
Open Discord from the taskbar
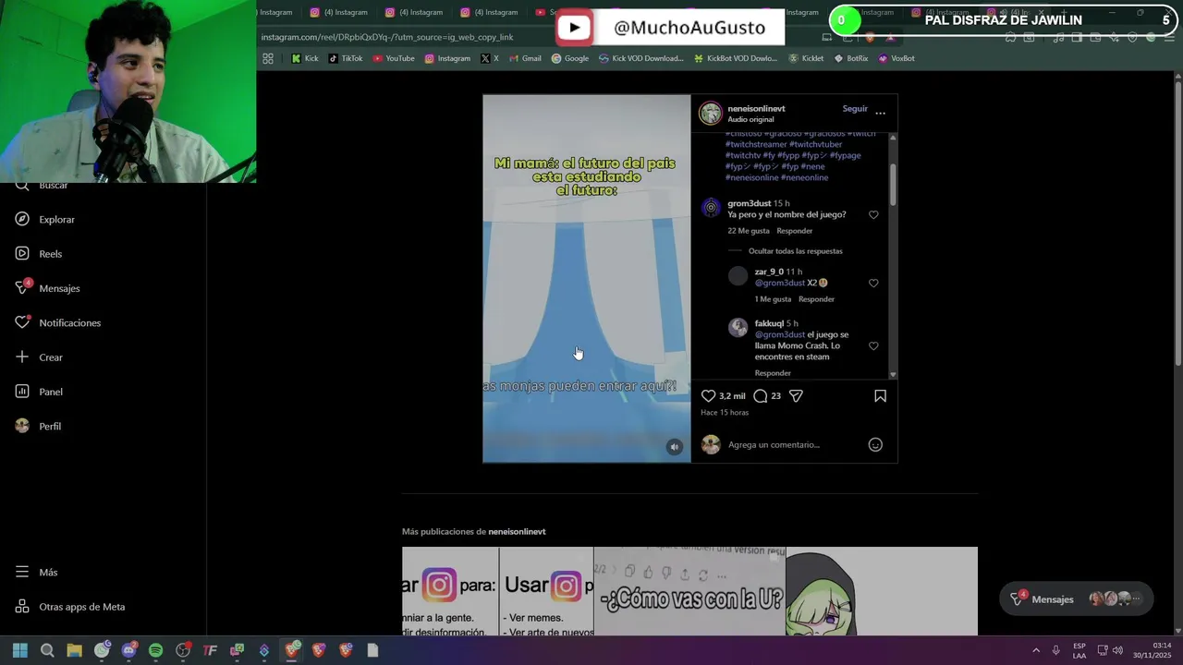click(128, 650)
